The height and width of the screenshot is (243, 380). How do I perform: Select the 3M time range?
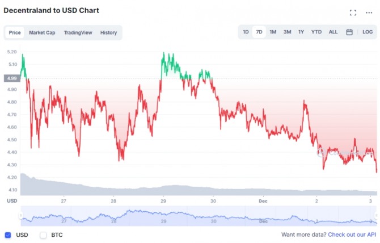(x=287, y=32)
